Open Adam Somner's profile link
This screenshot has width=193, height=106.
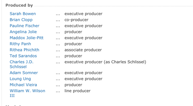point(24,73)
